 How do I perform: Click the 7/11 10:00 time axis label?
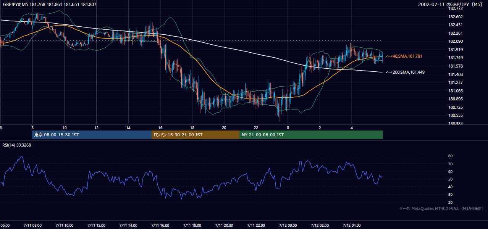click(65, 225)
